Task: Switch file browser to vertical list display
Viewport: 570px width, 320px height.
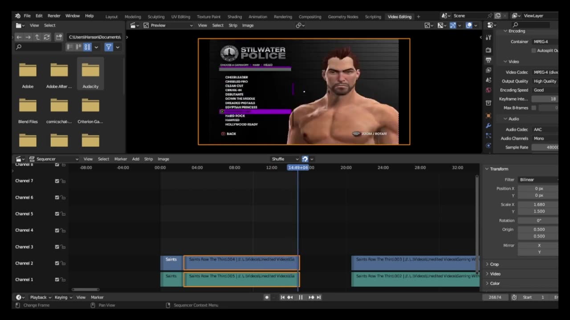Action: point(70,47)
